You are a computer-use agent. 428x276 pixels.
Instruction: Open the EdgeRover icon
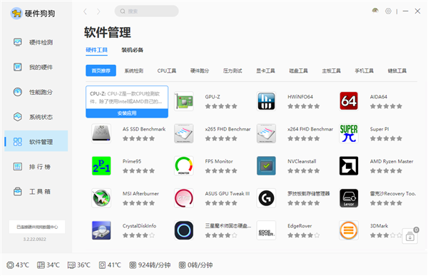[266, 230]
